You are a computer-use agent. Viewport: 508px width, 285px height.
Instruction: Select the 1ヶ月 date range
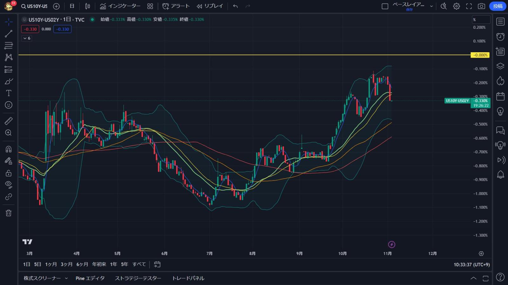pos(51,264)
